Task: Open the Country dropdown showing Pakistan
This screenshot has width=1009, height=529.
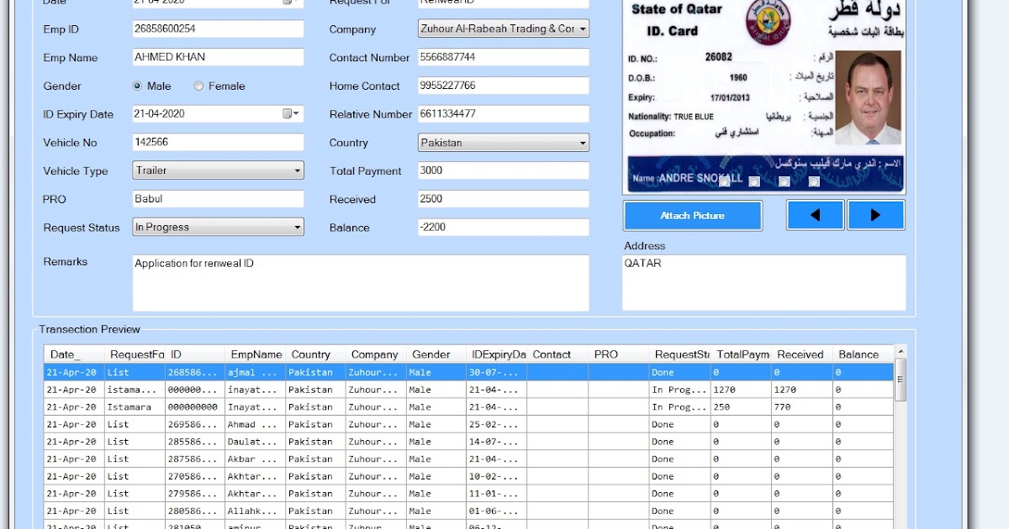Action: 582,142
